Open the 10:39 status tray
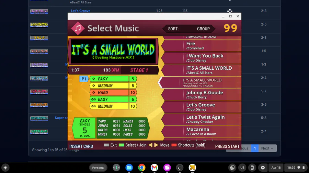This screenshot has width=309, height=173. [296, 168]
